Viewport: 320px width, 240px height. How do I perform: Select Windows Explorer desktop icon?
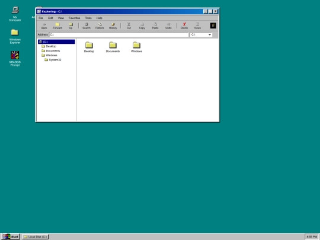pos(15,37)
